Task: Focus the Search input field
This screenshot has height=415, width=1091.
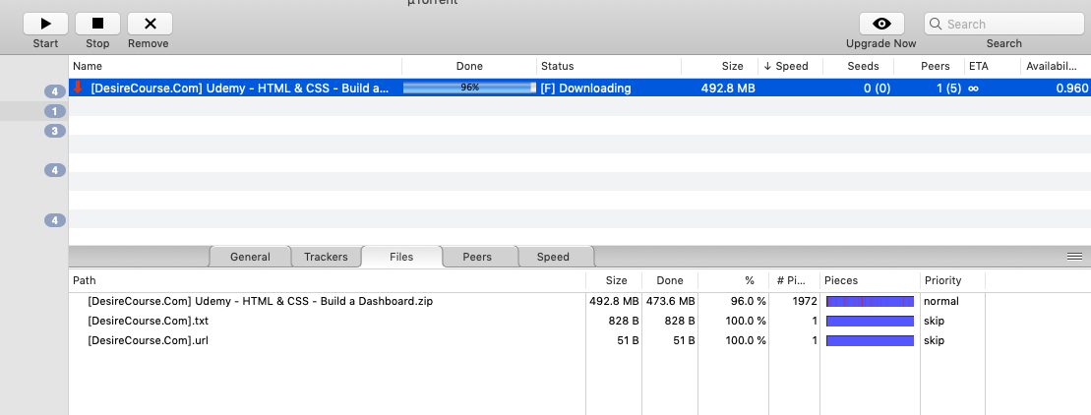Action: point(1003,24)
